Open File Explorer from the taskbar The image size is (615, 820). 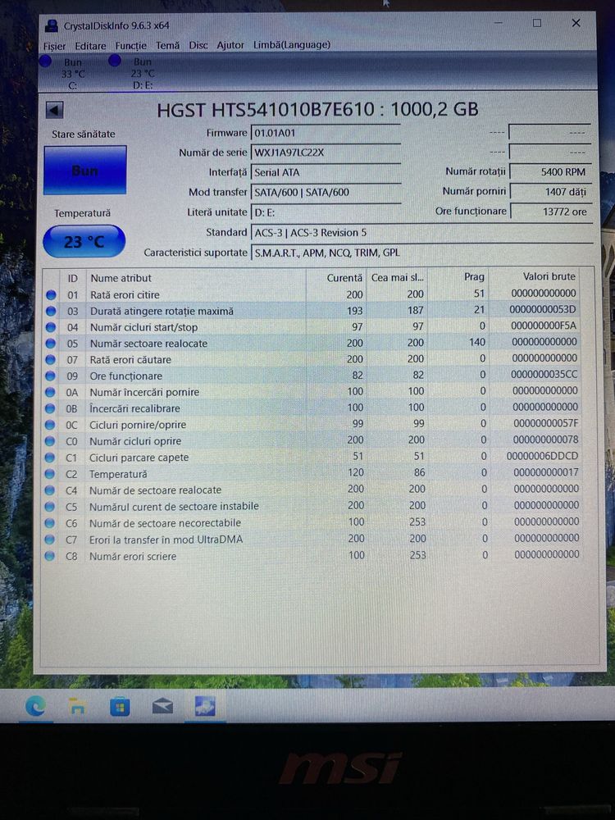[77, 707]
